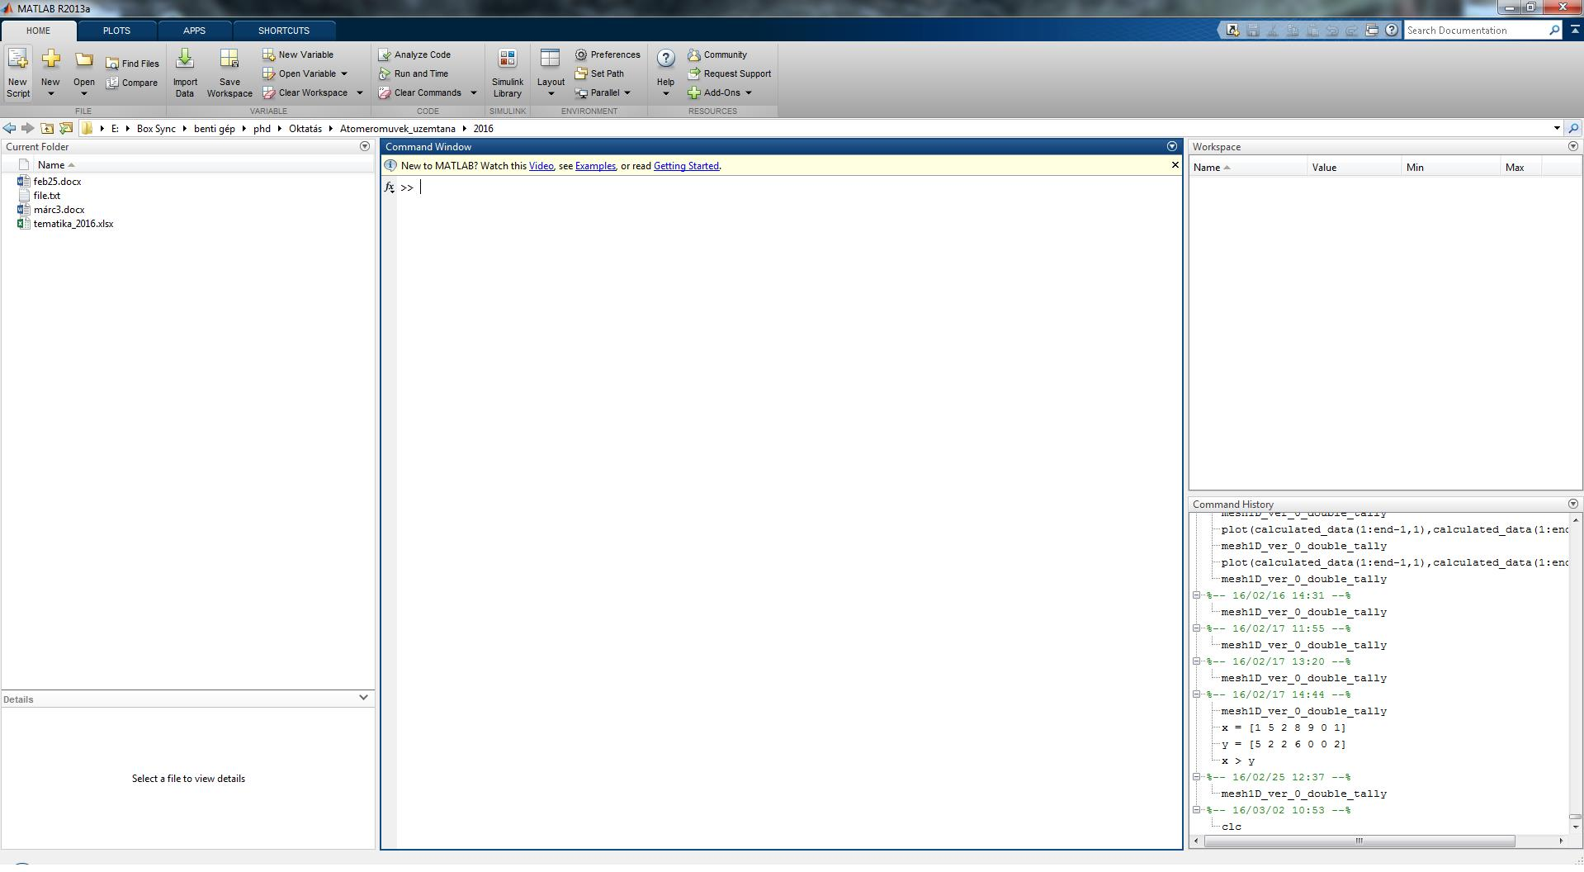Open Command Window actions menu
Viewport: 1584px width, 872px height.
[1172, 146]
